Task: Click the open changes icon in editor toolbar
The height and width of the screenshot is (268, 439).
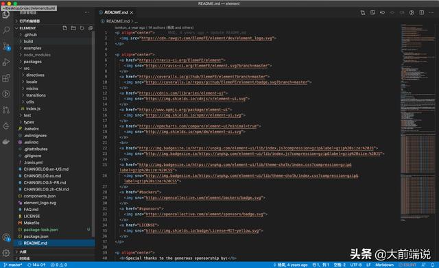Action: coord(363,12)
